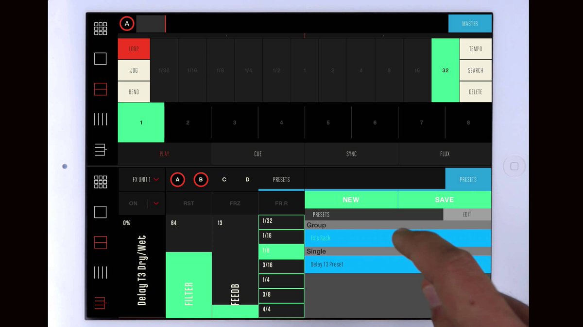Select the red split-view icon in top panel
Screen dimensions: 583x327
point(101,89)
